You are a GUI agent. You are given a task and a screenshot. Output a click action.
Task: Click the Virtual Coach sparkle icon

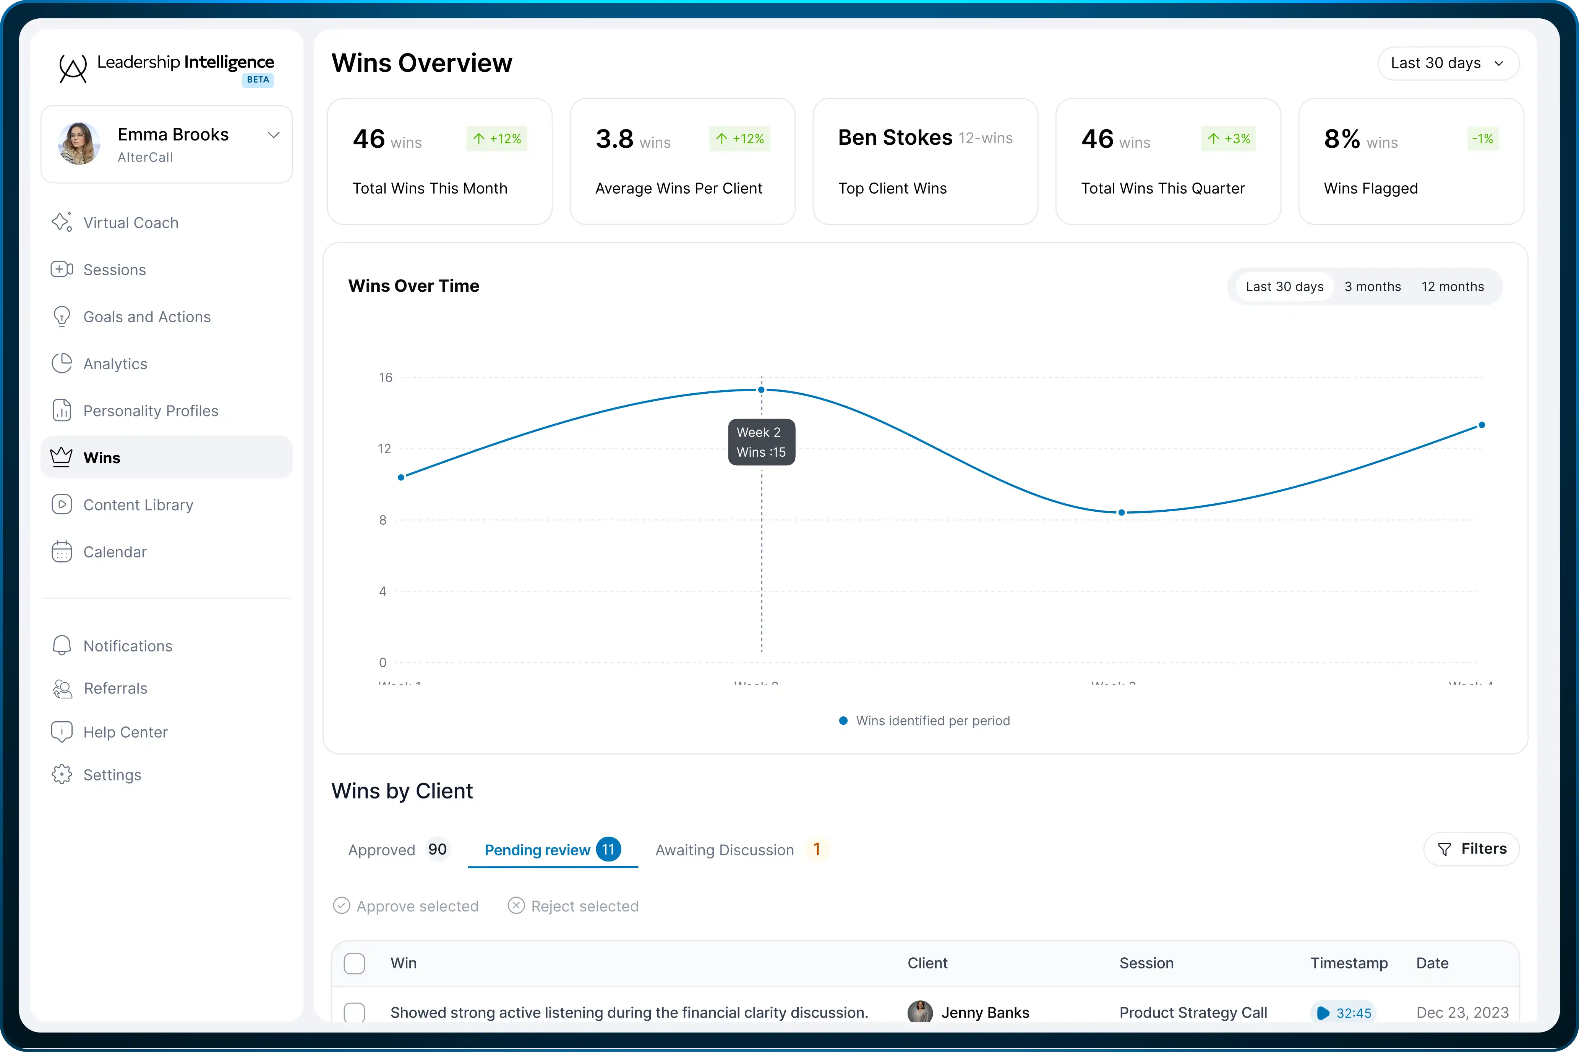[62, 222]
